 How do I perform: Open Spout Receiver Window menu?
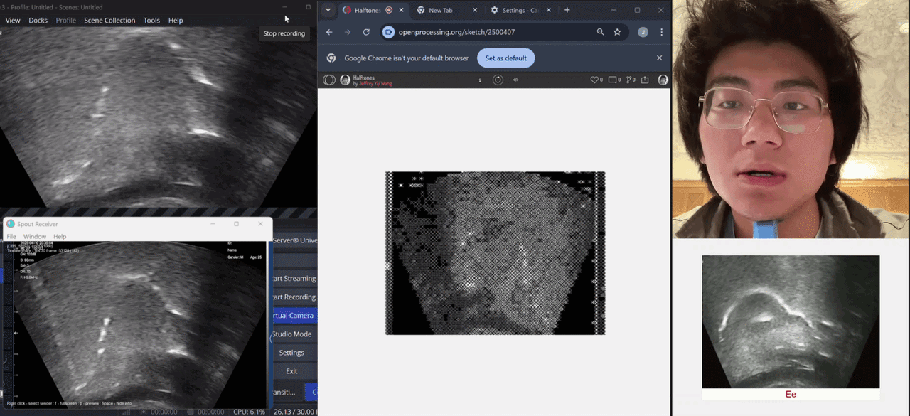pyautogui.click(x=35, y=236)
